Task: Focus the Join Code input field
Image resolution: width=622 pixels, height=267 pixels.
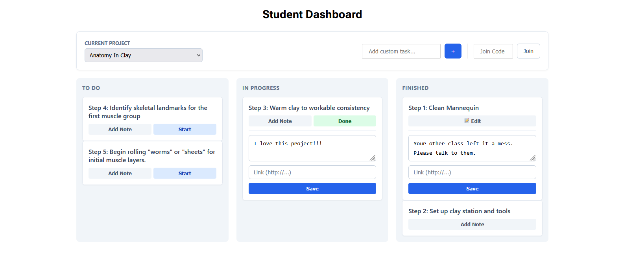Action: (x=493, y=51)
